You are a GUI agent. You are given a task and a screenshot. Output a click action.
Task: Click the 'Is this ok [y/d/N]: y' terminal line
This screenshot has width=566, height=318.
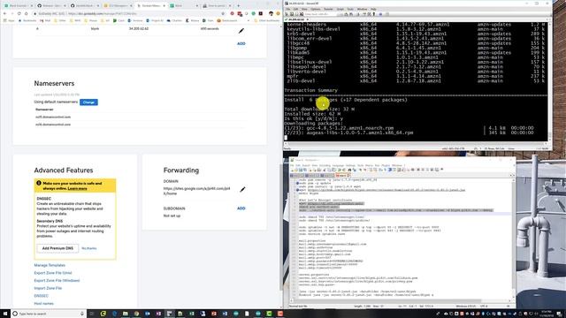point(314,118)
